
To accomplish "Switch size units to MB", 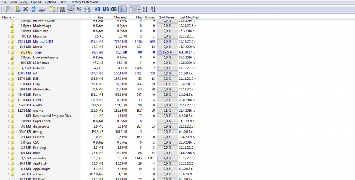I will click(x=106, y=9).
